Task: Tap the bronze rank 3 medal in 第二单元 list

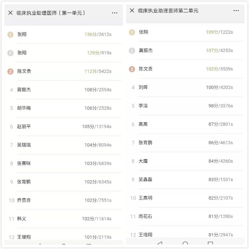Action: point(132,69)
